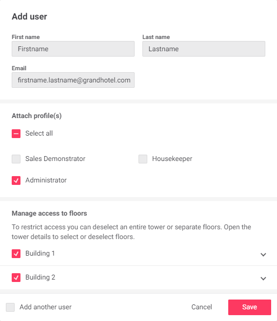
Task: Click the First name input field
Action: [x=73, y=49]
